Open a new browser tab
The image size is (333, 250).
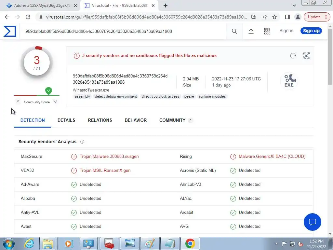tap(166, 6)
